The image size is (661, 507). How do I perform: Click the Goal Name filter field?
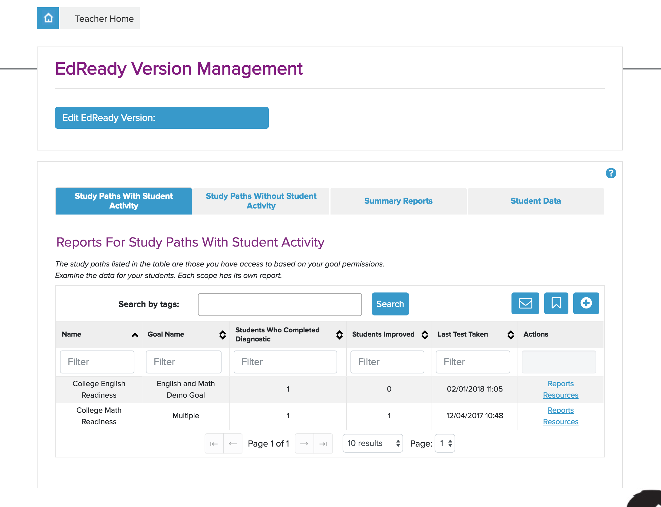(183, 362)
